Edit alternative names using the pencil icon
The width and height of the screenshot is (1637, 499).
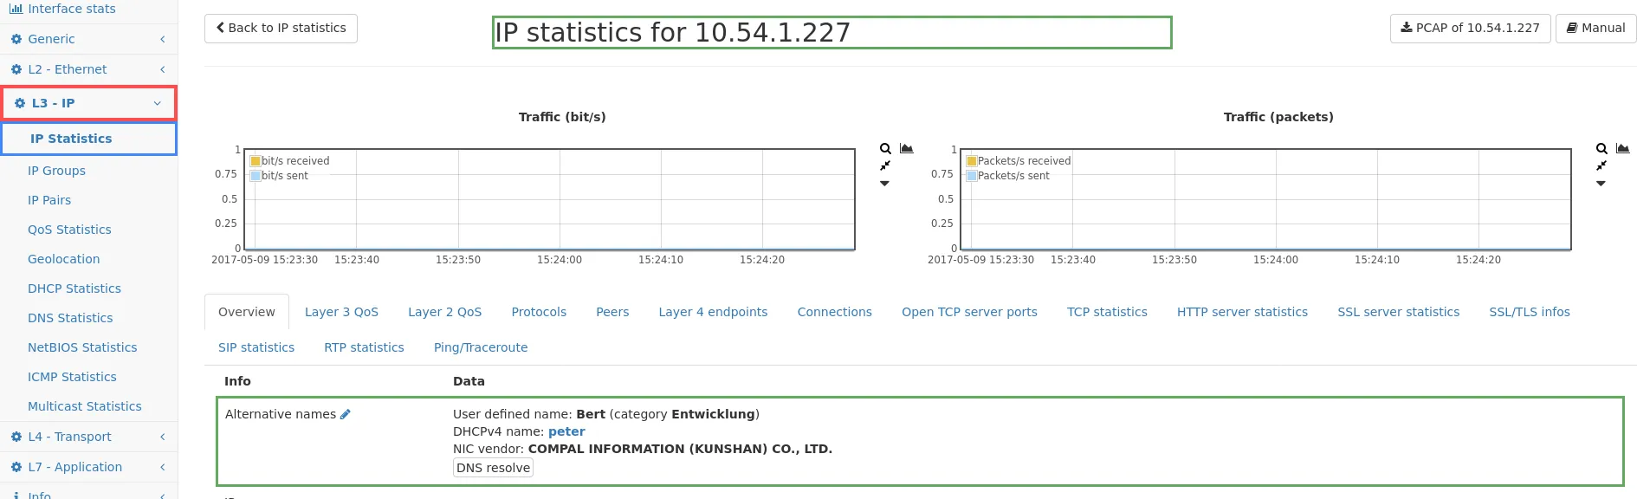[x=346, y=414]
